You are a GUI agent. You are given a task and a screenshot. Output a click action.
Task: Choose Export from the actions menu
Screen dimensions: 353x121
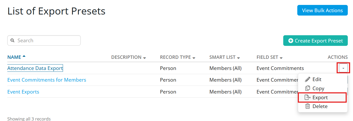[323, 97]
